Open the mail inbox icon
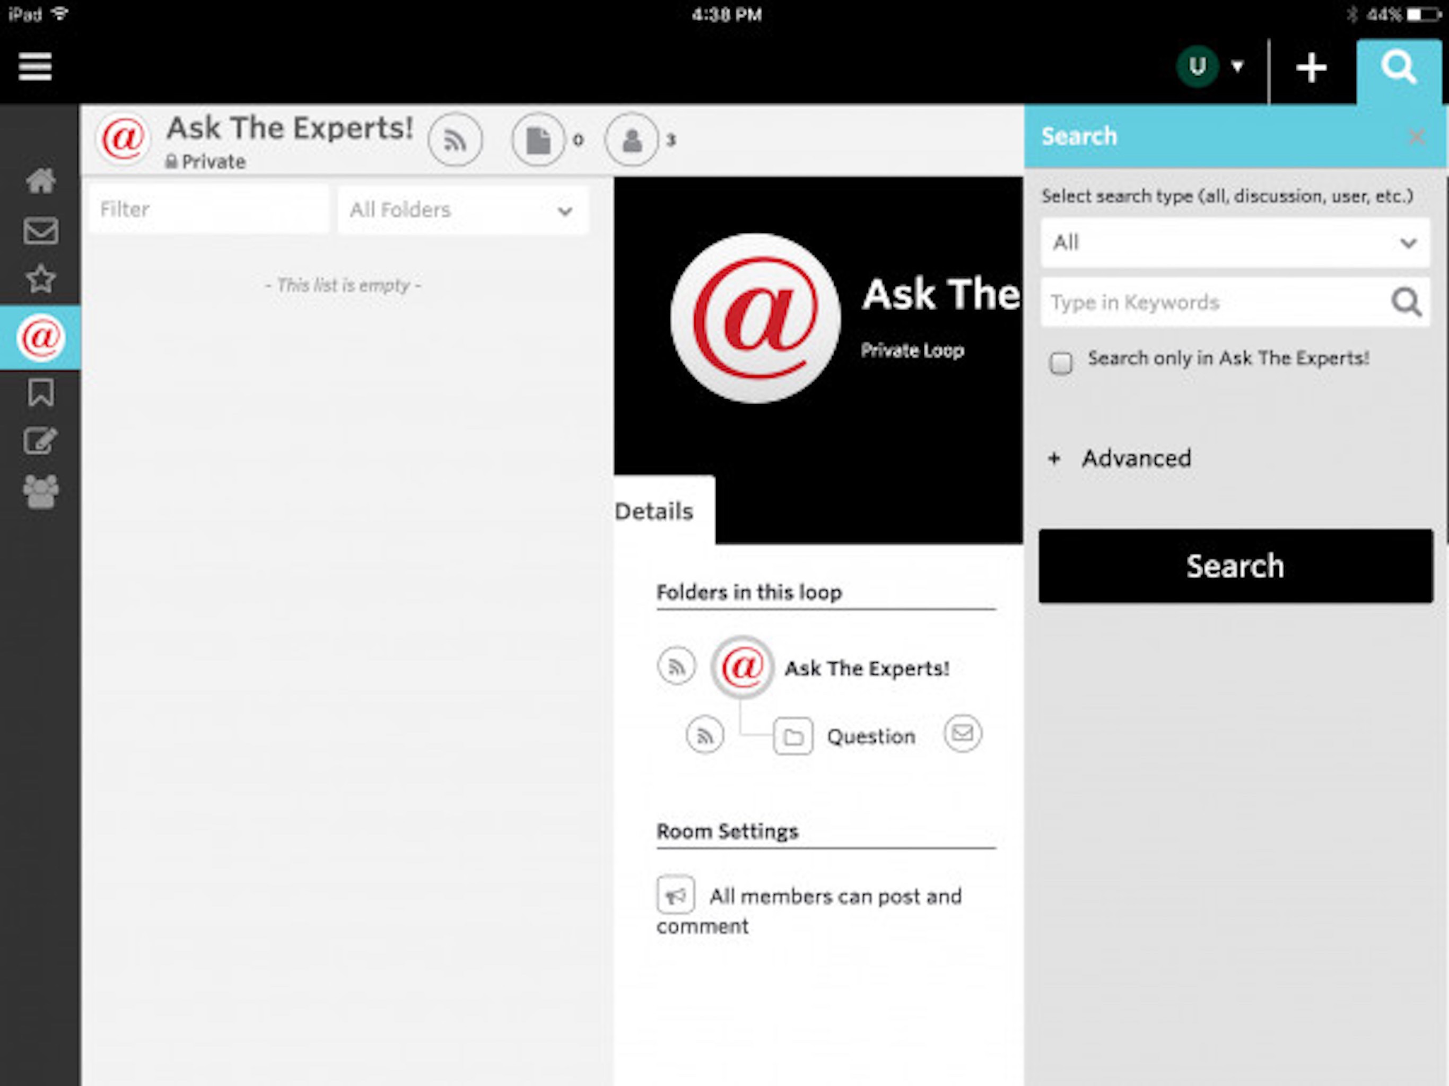The width and height of the screenshot is (1449, 1086). coord(41,231)
